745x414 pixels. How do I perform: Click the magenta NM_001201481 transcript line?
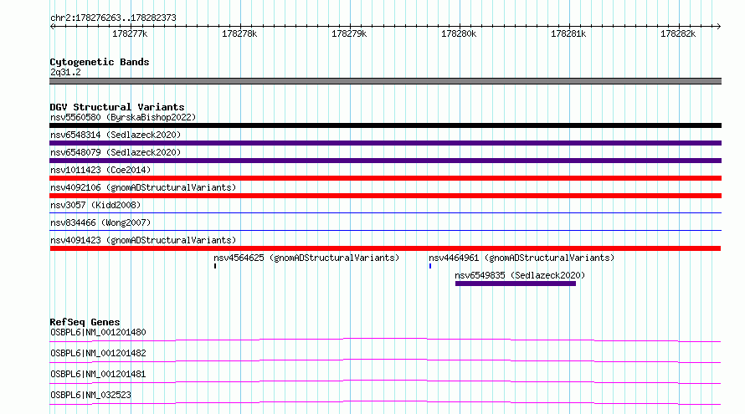[385, 381]
